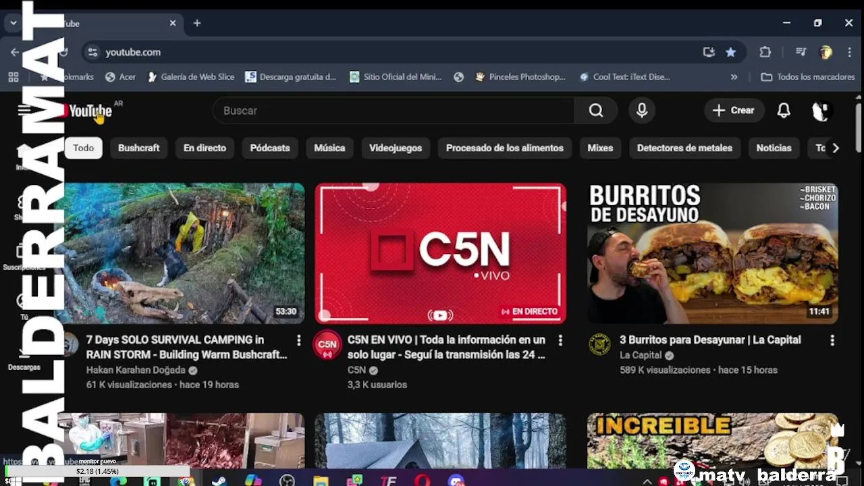Select Procesado de los alimentos chip
The height and width of the screenshot is (486, 864).
[x=505, y=148]
